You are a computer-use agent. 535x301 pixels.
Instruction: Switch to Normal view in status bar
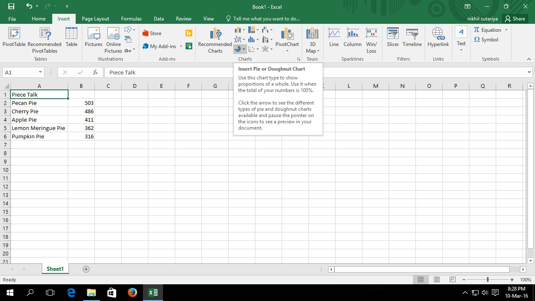click(421, 279)
